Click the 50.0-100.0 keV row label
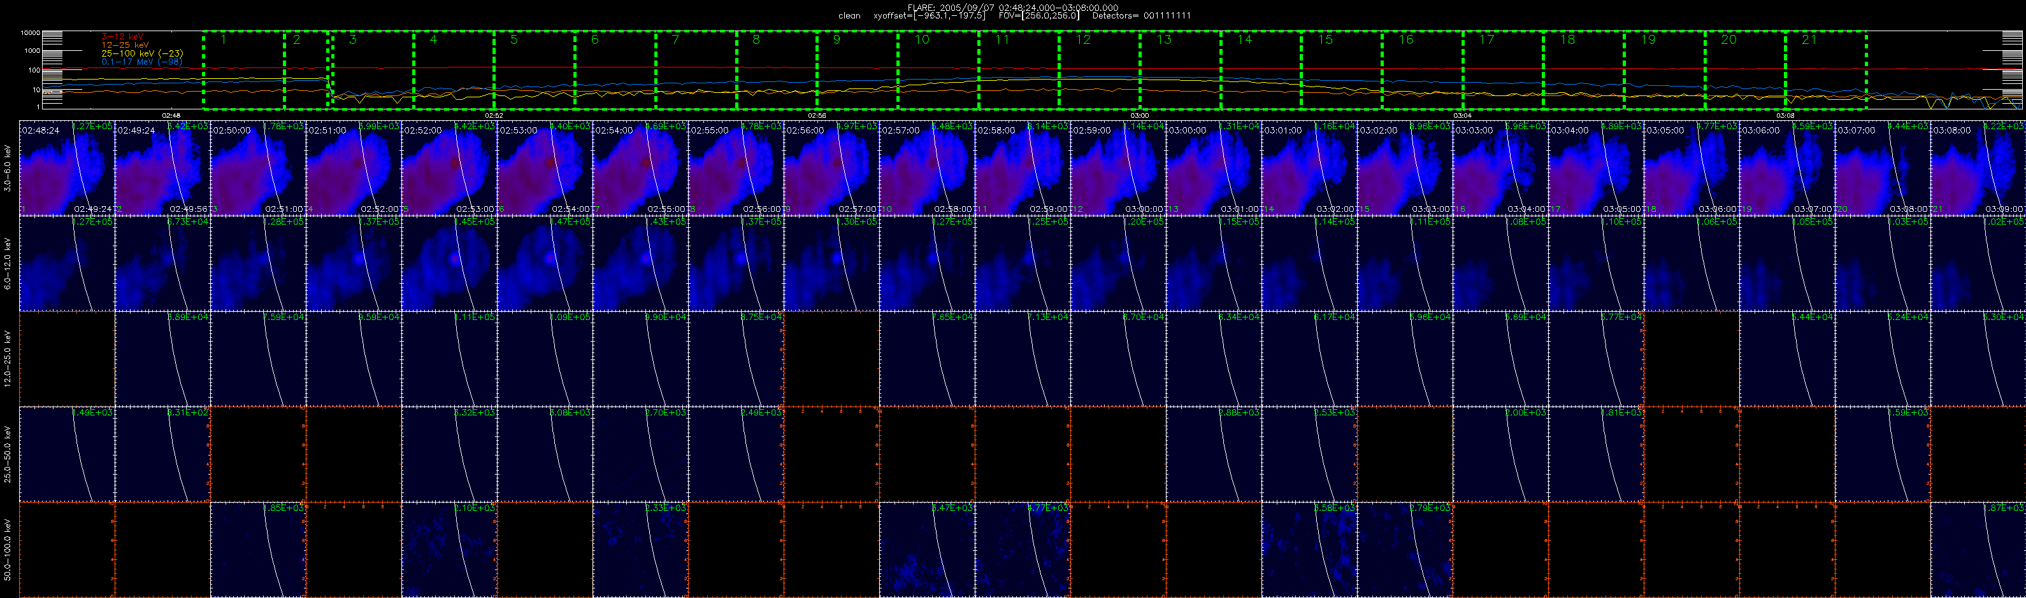 coord(8,550)
